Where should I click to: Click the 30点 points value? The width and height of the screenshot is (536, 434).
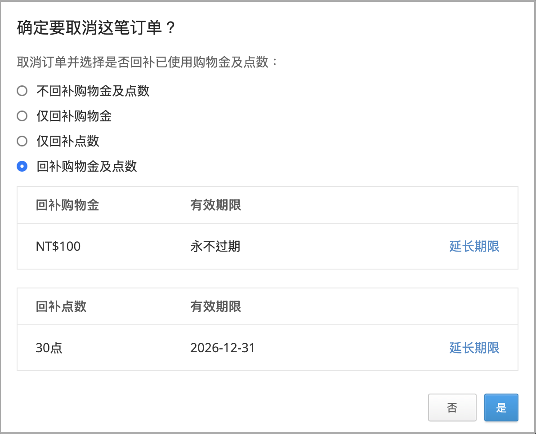[x=49, y=348]
